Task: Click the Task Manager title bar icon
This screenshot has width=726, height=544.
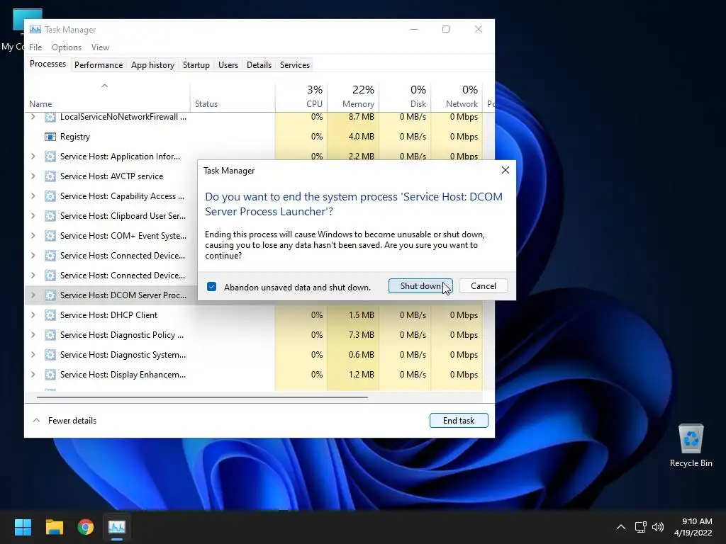Action: [35, 29]
